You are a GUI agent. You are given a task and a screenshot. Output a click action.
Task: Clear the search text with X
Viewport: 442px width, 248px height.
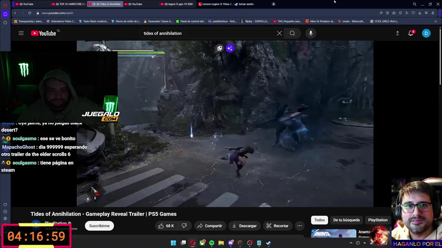coord(279,33)
